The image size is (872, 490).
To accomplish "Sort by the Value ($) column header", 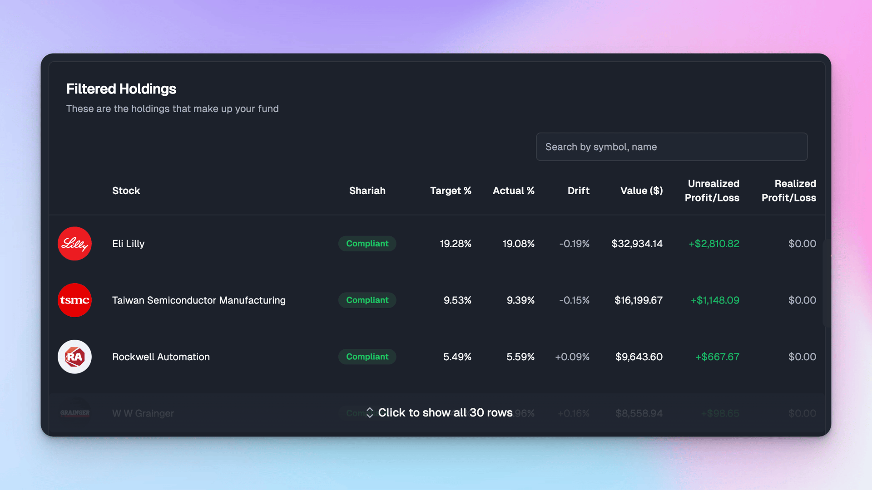I will point(641,191).
